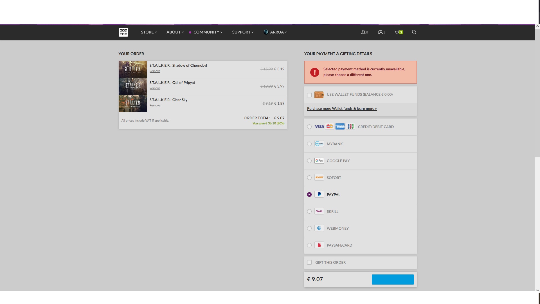Click the JCB card logo
Screen dimensions: 540x304
click(350, 127)
